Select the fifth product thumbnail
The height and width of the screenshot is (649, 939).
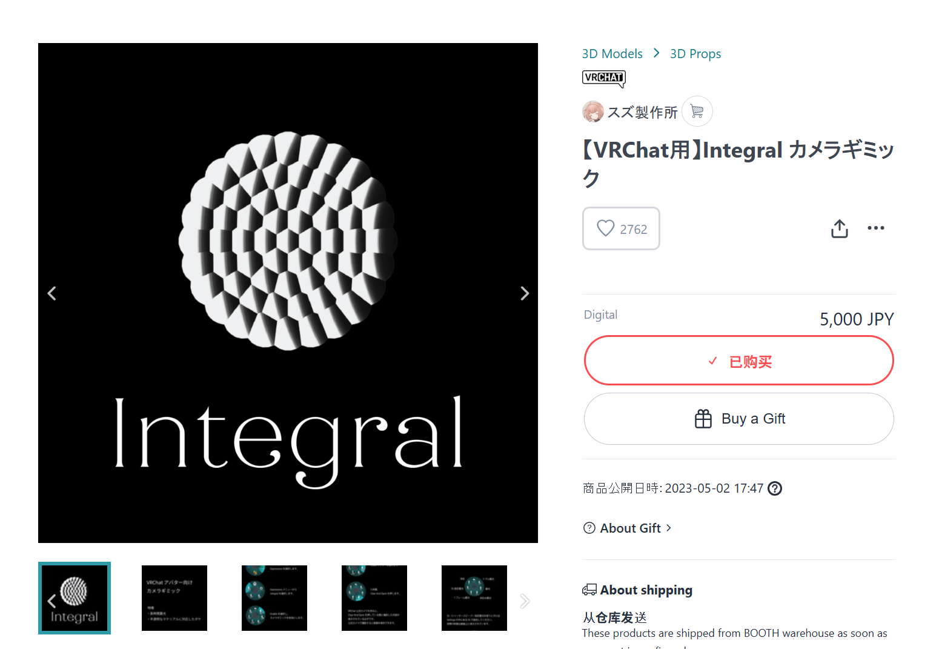tap(474, 598)
